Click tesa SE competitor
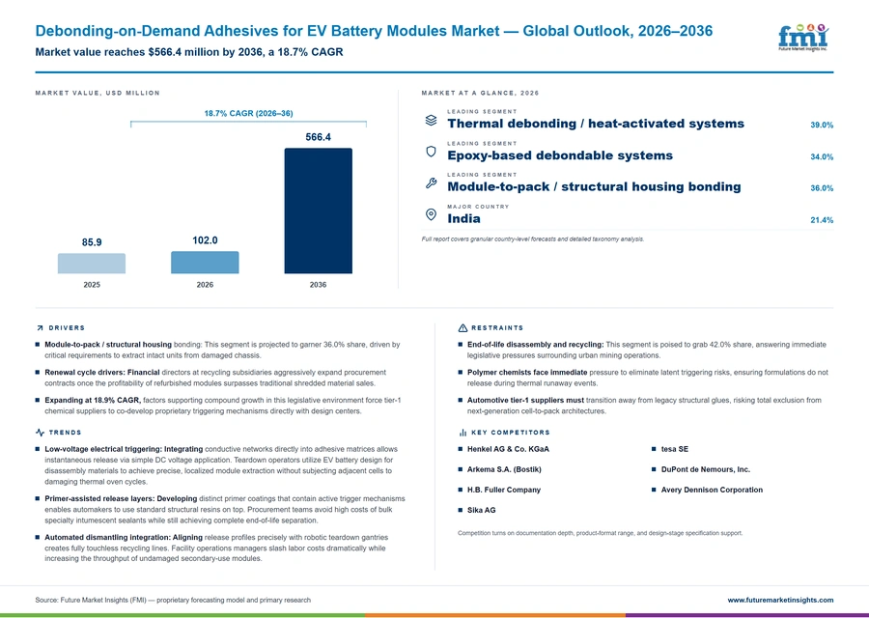 click(x=675, y=449)
